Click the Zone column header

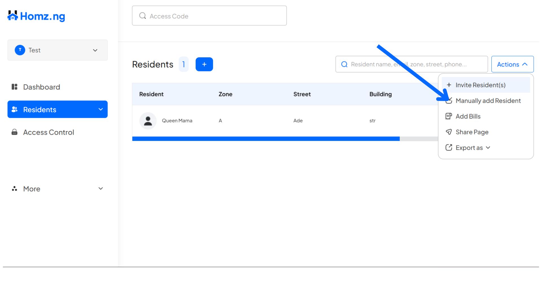pyautogui.click(x=225, y=94)
